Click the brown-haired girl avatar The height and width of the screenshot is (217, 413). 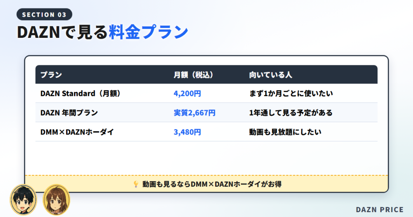[56, 200]
